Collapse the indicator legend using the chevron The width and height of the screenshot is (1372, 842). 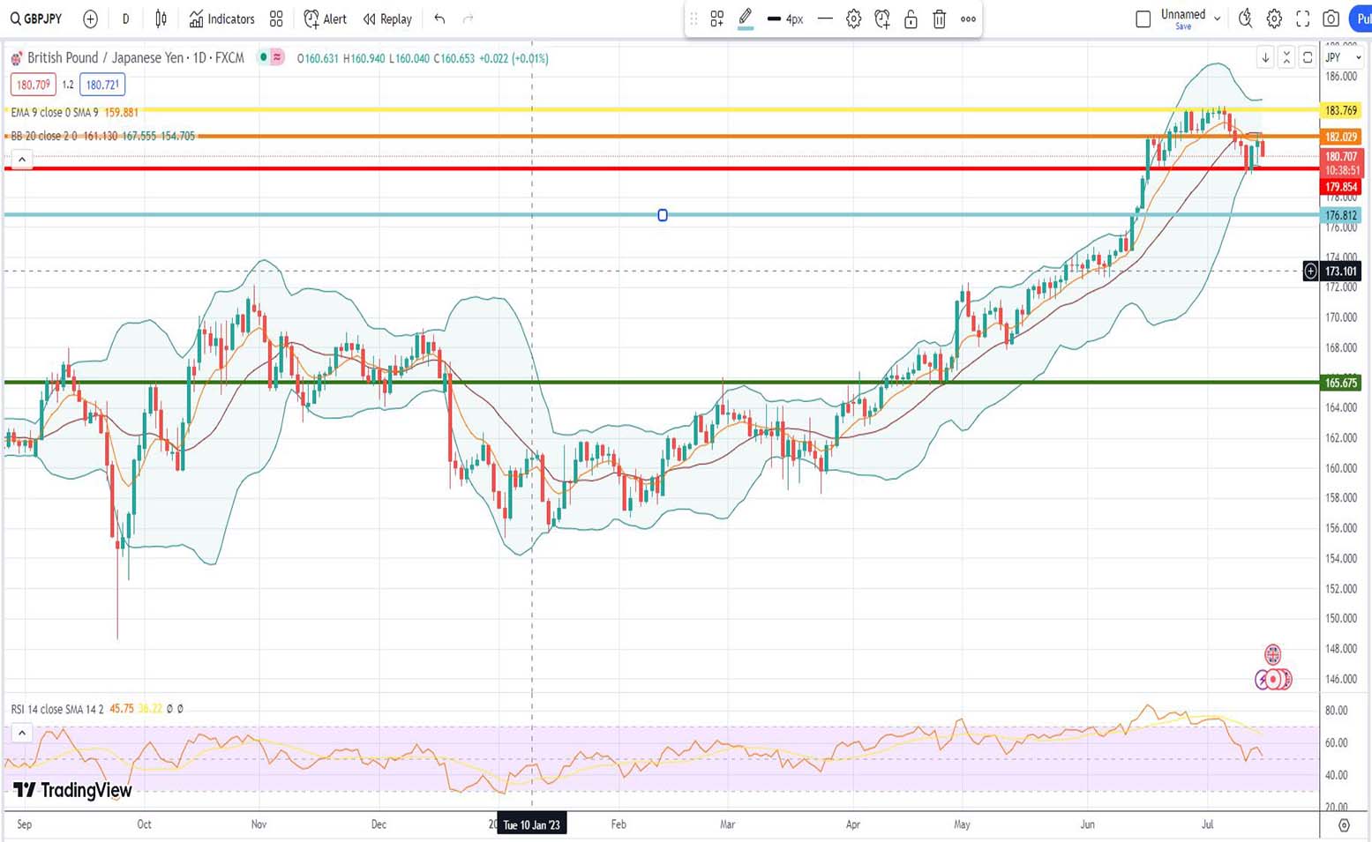point(22,160)
